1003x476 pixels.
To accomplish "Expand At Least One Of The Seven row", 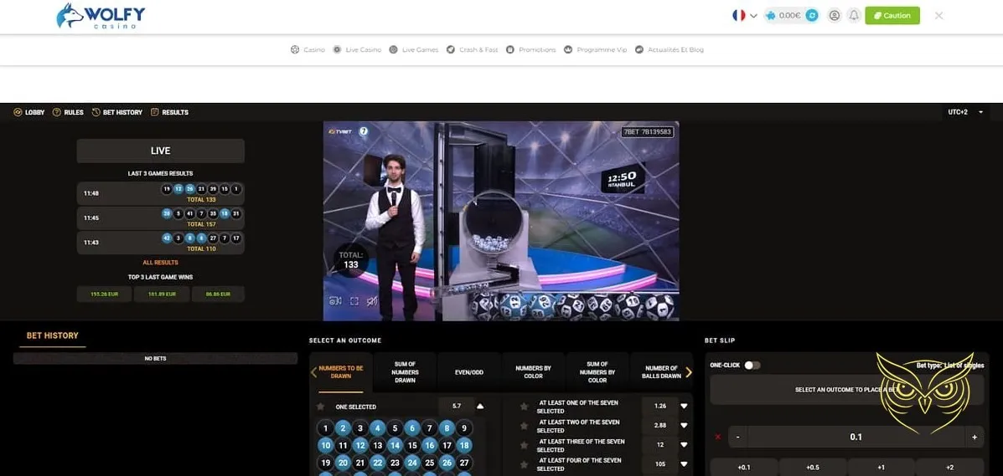I will (684, 407).
